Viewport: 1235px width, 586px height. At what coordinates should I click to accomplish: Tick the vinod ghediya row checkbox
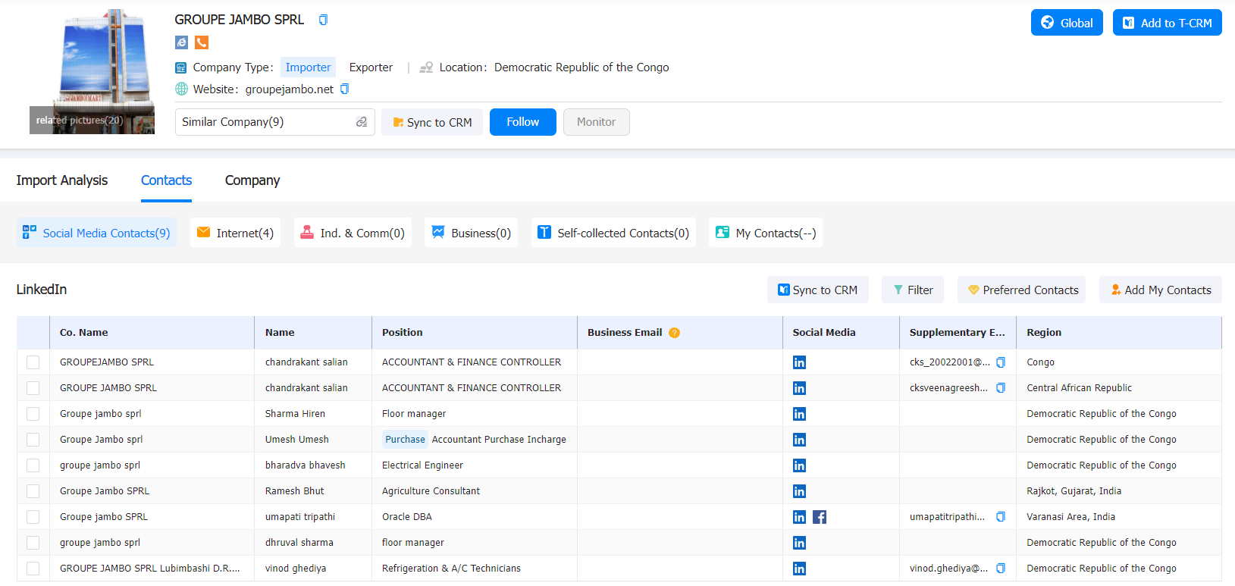click(33, 569)
